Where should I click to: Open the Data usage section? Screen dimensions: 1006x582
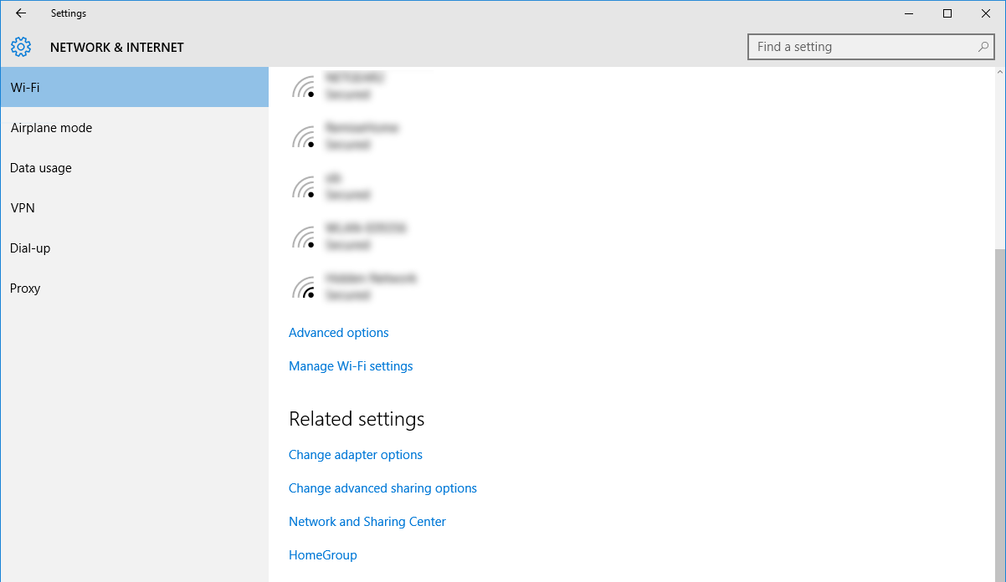coord(41,168)
